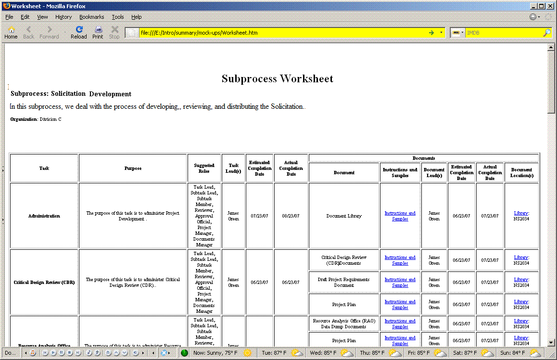This screenshot has height=360, width=557.
Task: Click the Fri: 85° F forecast entry
Action: (427, 353)
